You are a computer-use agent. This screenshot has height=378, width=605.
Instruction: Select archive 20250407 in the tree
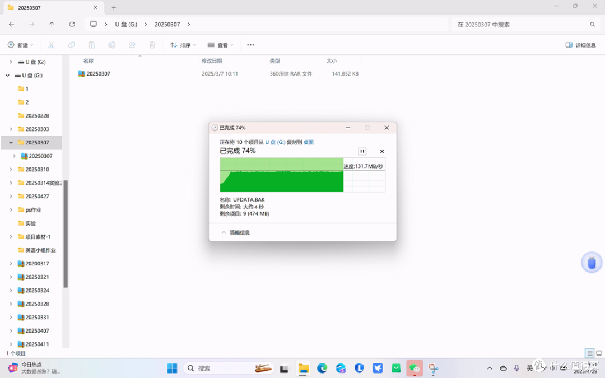[34, 331]
